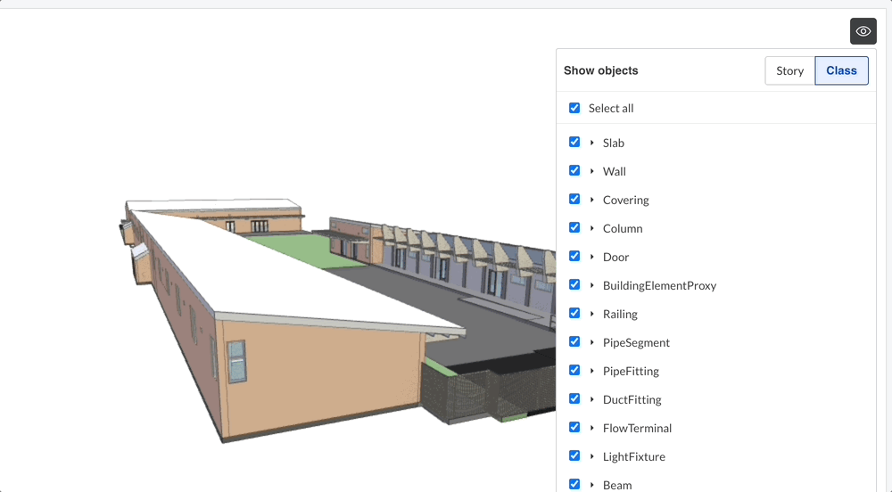Expand the LightFixture class arrow
This screenshot has height=492, width=892.
pos(591,456)
